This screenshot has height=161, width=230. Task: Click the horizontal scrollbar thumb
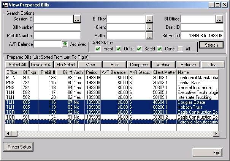(14, 133)
